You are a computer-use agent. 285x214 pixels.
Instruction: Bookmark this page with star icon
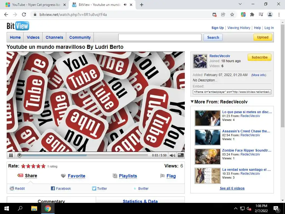232,14
